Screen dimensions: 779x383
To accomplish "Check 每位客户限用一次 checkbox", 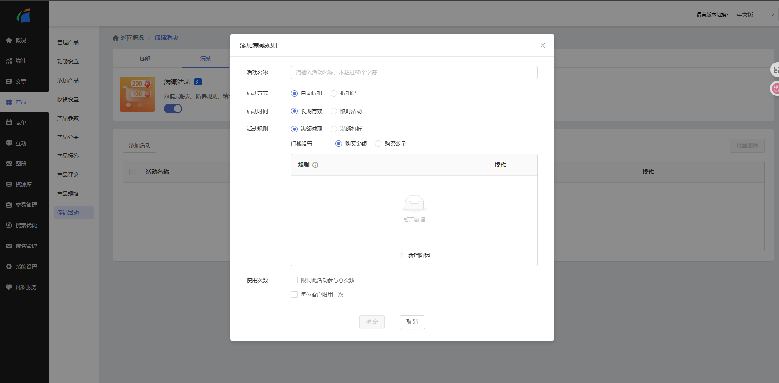I will point(294,295).
